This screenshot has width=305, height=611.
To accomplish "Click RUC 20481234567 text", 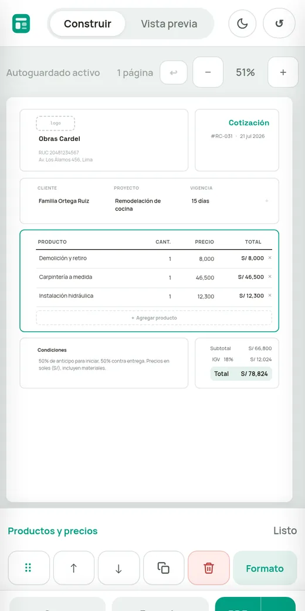I will (x=59, y=152).
